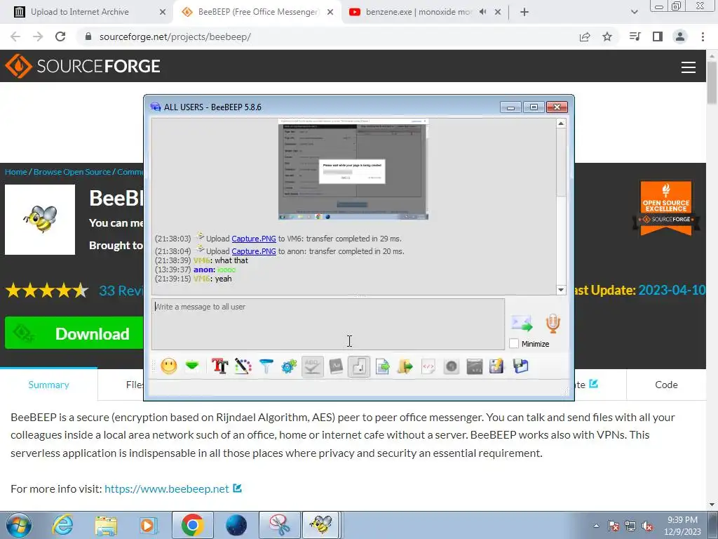
Task: Click the Open Source Excellence badge
Action: (666, 208)
